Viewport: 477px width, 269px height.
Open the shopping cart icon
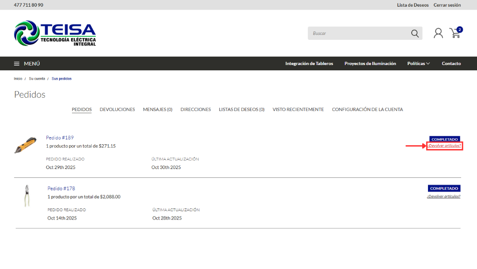click(x=455, y=33)
